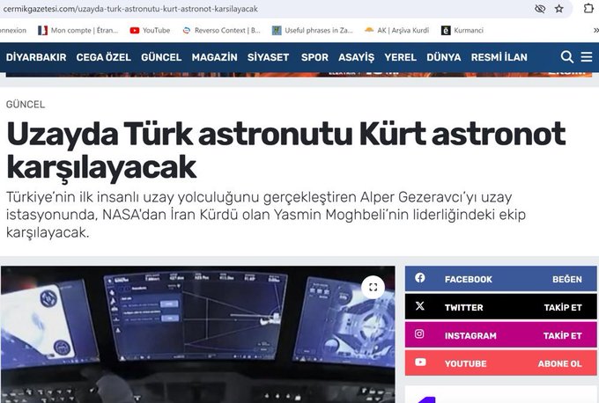Click the YouTube logo icon in sidebar
Image resolution: width=599 pixels, height=403 pixels.
click(420, 362)
